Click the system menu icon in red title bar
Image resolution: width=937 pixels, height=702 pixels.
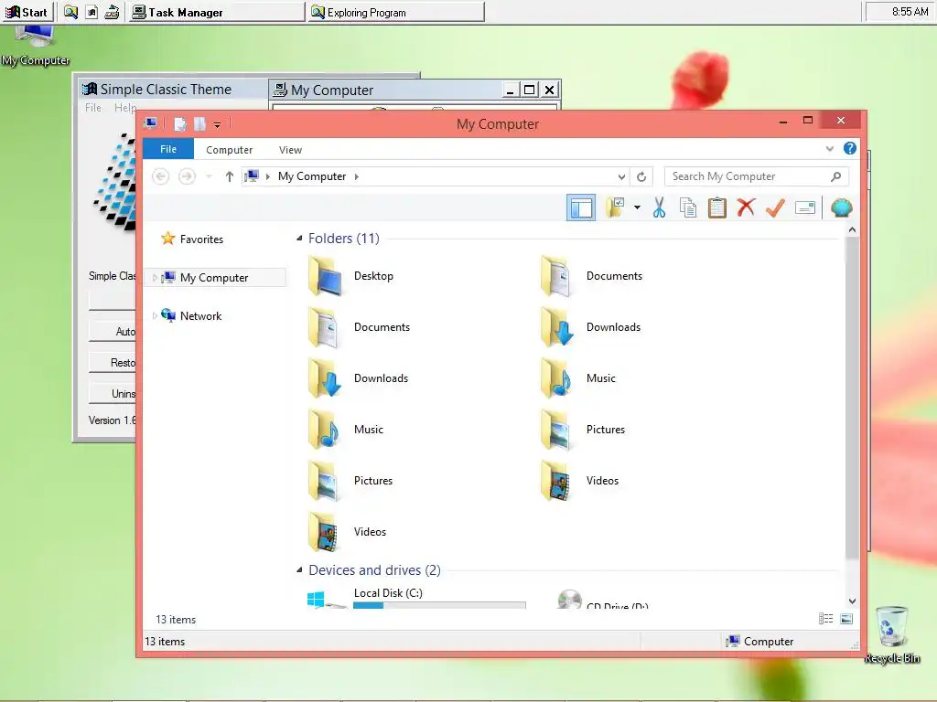[150, 123]
